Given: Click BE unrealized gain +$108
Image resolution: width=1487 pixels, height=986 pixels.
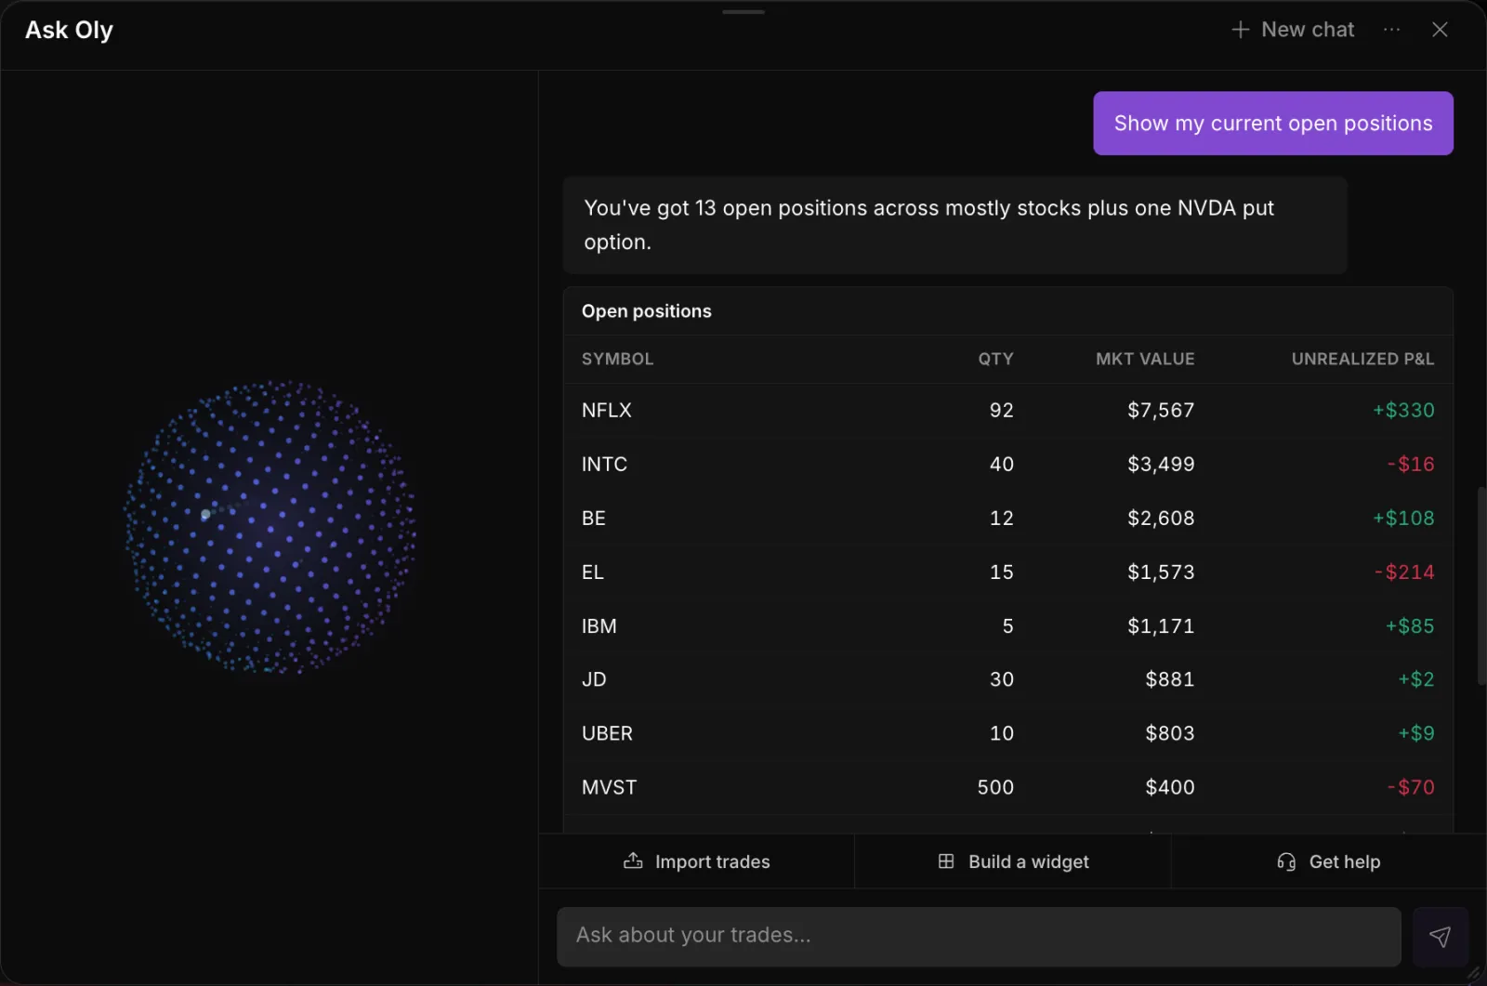Looking at the screenshot, I should point(1403,518).
